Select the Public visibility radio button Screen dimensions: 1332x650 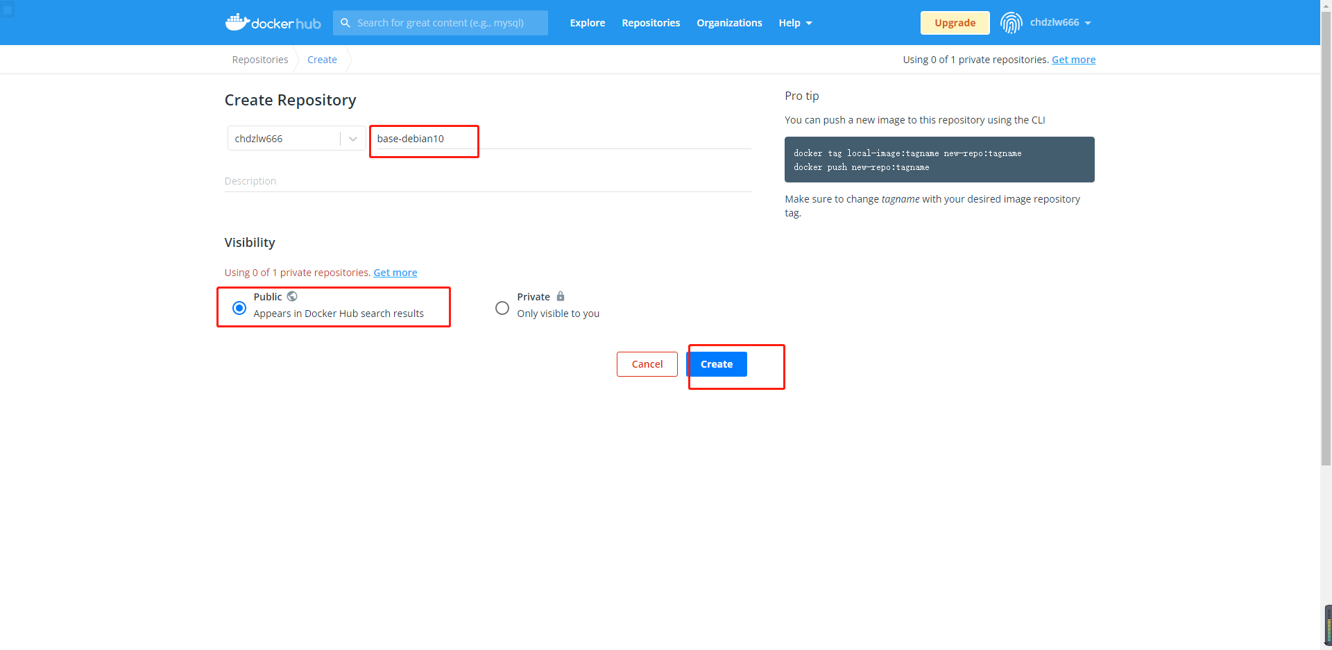[x=239, y=307]
